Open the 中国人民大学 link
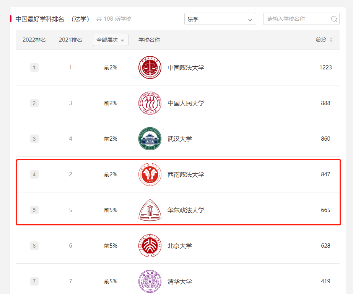 (x=186, y=103)
